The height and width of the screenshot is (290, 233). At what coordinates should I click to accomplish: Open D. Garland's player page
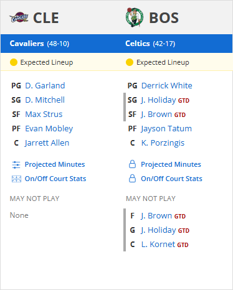point(45,86)
